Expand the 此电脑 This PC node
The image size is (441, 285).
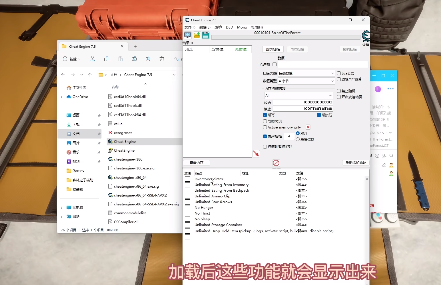coord(62,208)
